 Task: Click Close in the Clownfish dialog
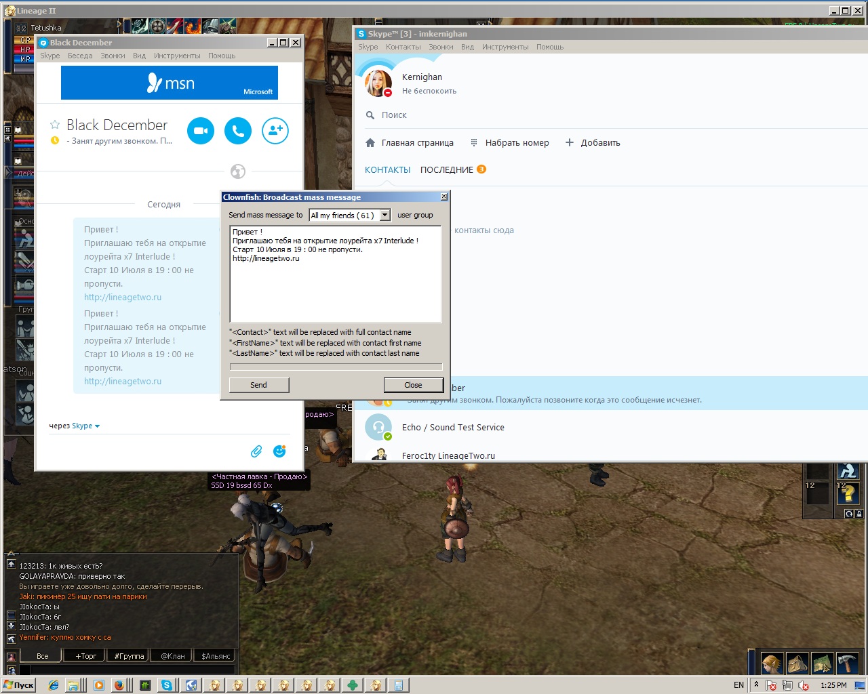point(413,385)
